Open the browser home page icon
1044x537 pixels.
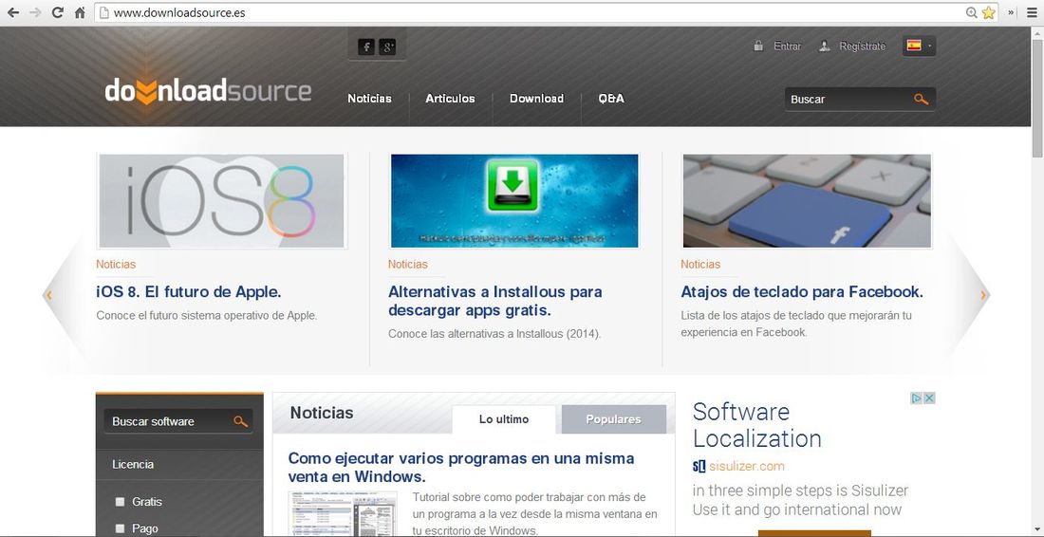pos(80,12)
